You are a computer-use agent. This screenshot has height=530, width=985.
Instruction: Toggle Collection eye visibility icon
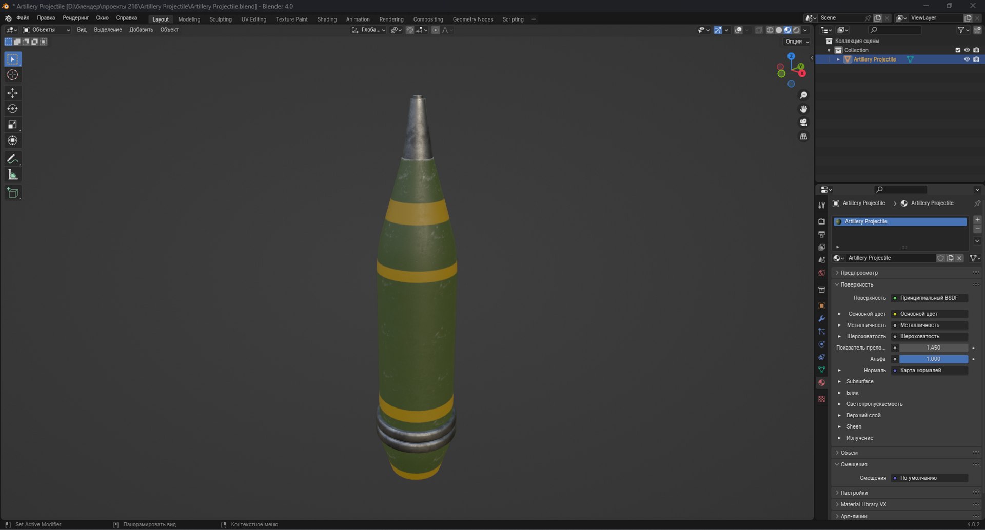[967, 50]
